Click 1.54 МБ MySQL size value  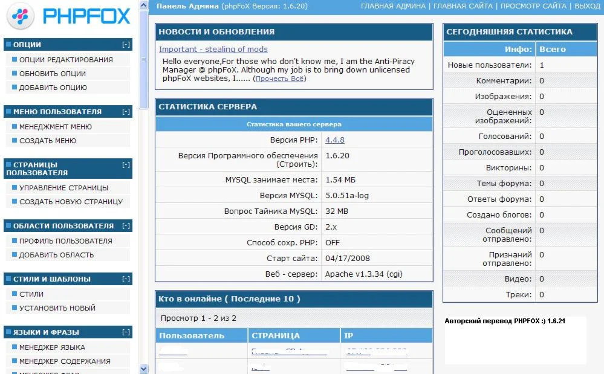(340, 179)
